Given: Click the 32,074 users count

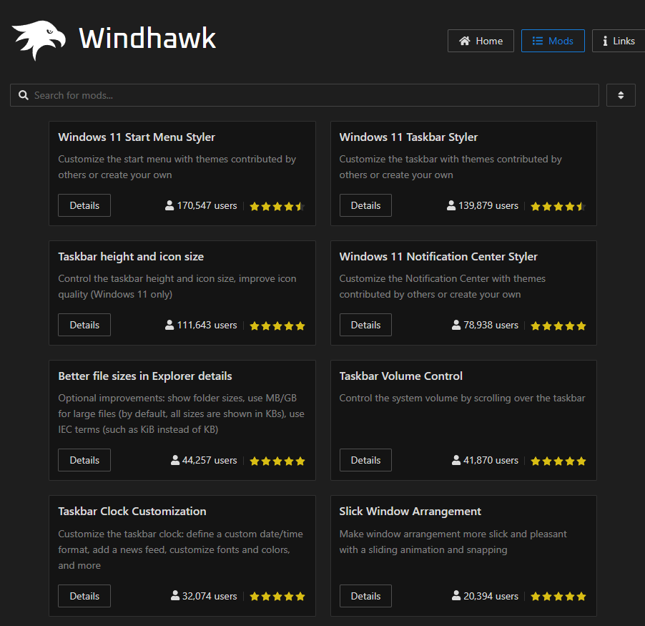Looking at the screenshot, I should 210,596.
